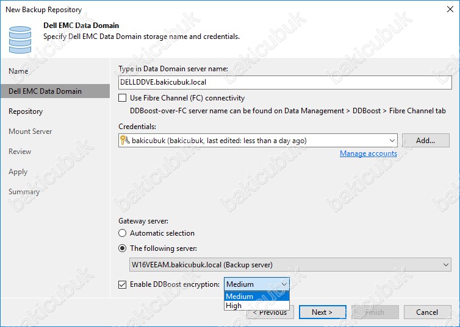The height and width of the screenshot is (327, 460).
Task: Click the Cancel button
Action: (x=427, y=312)
